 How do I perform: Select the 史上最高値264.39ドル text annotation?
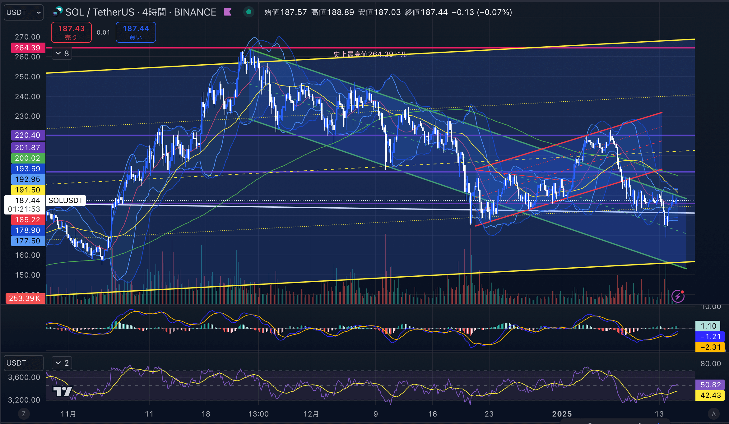point(370,54)
